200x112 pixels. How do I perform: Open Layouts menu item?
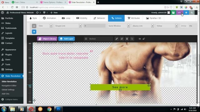[x=9, y=33]
